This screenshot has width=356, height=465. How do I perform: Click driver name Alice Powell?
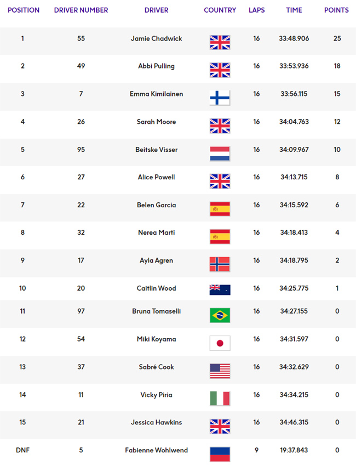pyautogui.click(x=157, y=177)
